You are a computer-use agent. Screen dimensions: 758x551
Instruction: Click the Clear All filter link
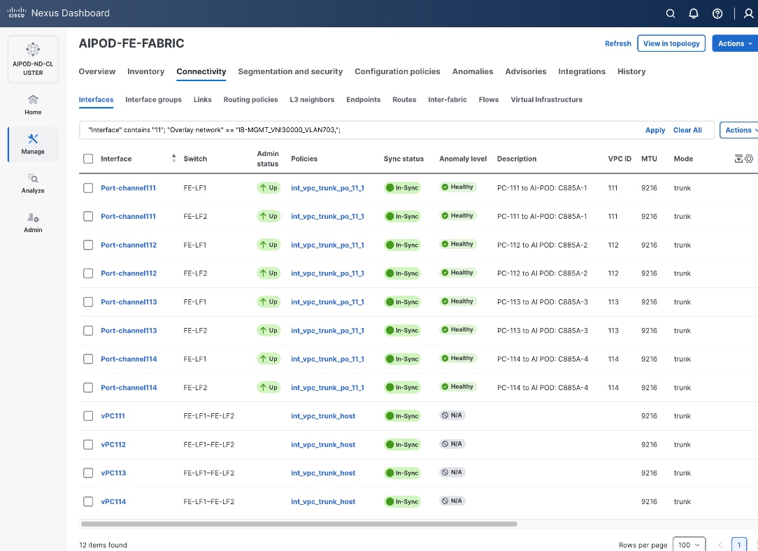tap(687, 130)
